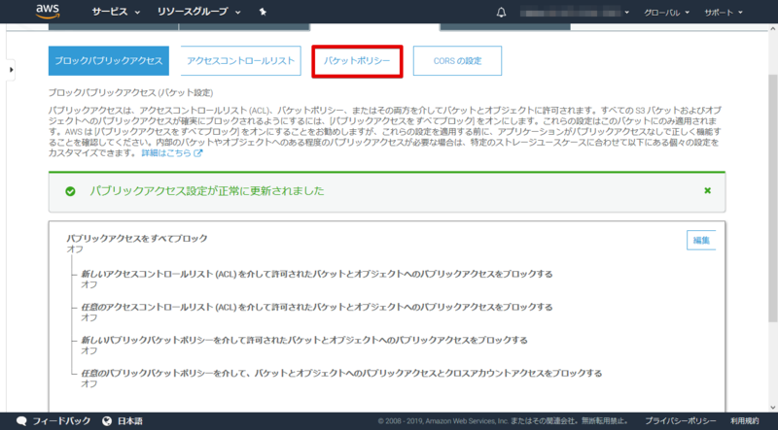Open the 利用規約 link
Screen dimensions: 778x430
coord(745,421)
